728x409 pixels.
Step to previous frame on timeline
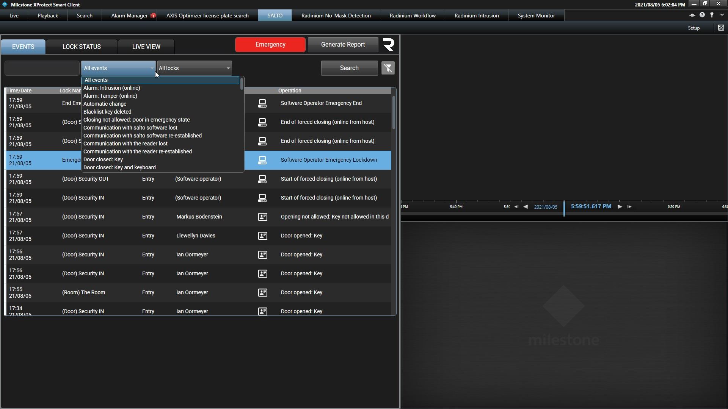pyautogui.click(x=516, y=207)
